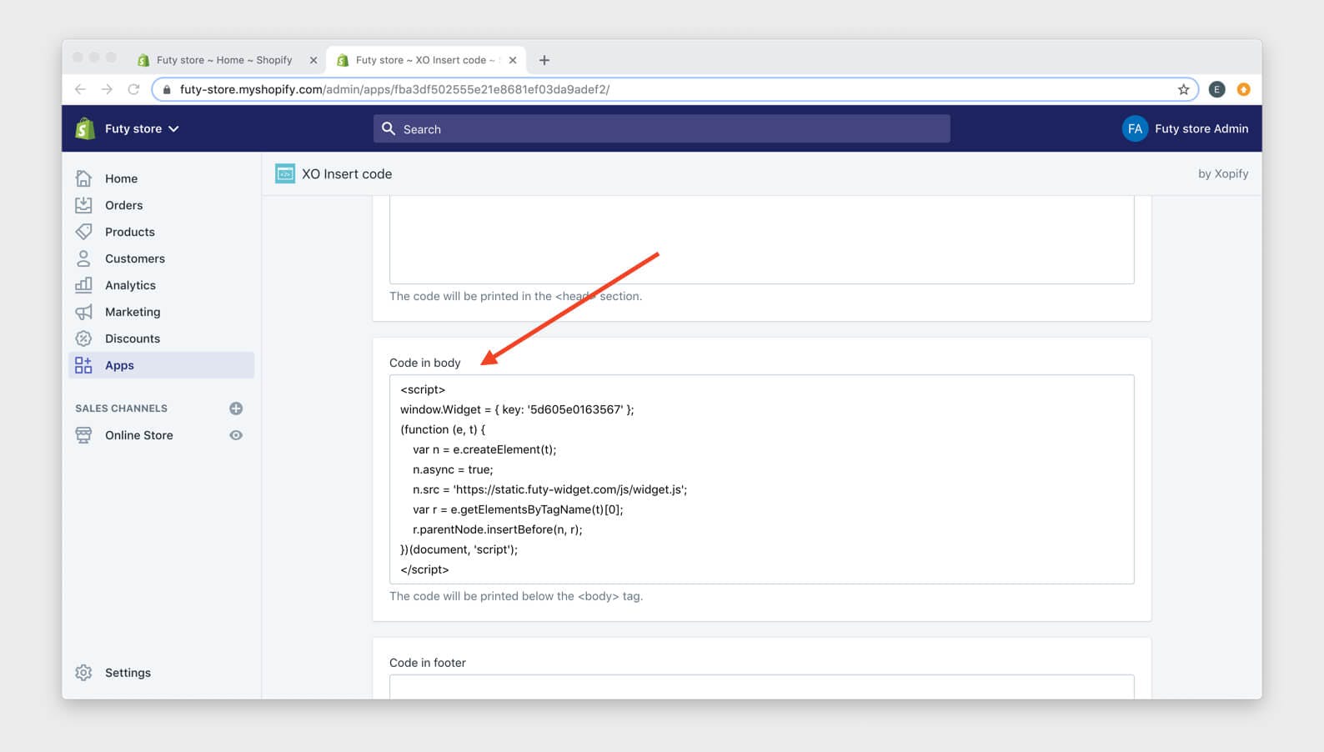Open a new browser tab
1324x752 pixels.
pos(544,60)
